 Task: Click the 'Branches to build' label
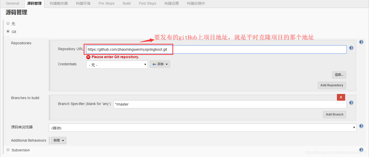click(x=25, y=98)
